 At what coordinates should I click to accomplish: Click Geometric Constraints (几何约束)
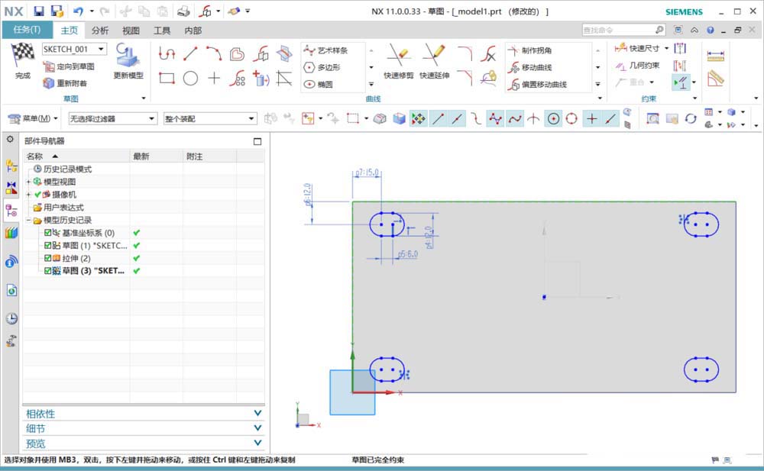(637, 65)
